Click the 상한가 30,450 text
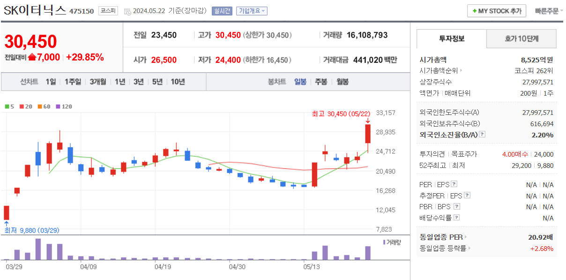The height and width of the screenshot is (280, 566). pyautogui.click(x=267, y=35)
